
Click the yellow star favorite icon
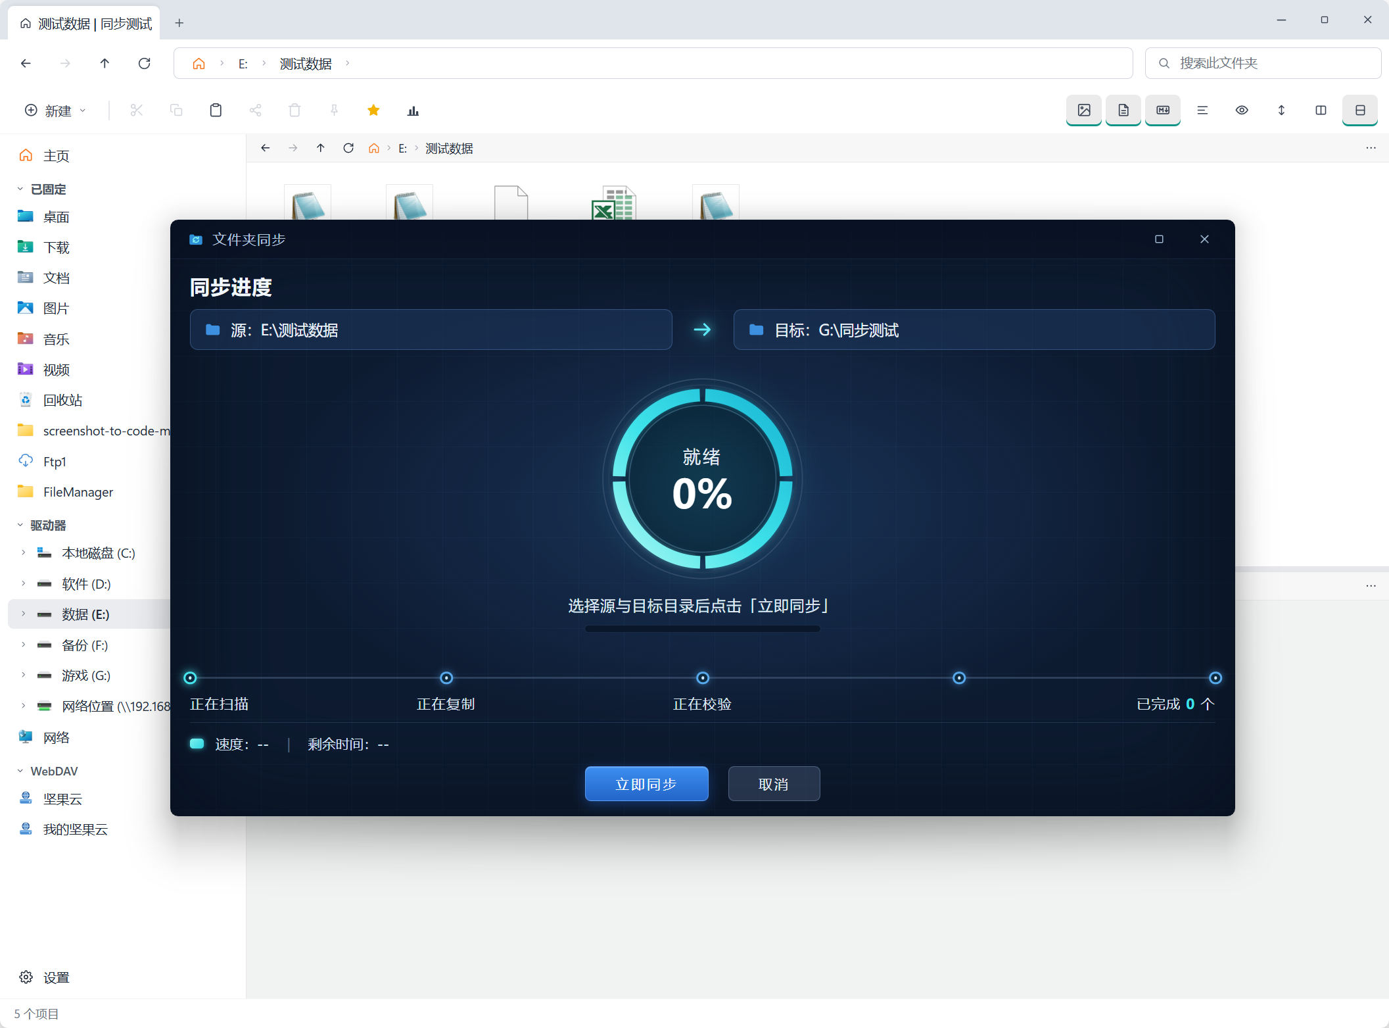373,110
